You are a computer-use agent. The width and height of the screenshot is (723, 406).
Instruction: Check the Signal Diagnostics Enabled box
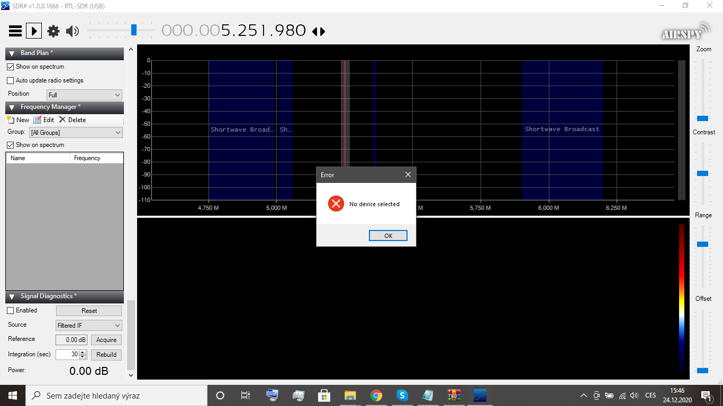pos(11,310)
